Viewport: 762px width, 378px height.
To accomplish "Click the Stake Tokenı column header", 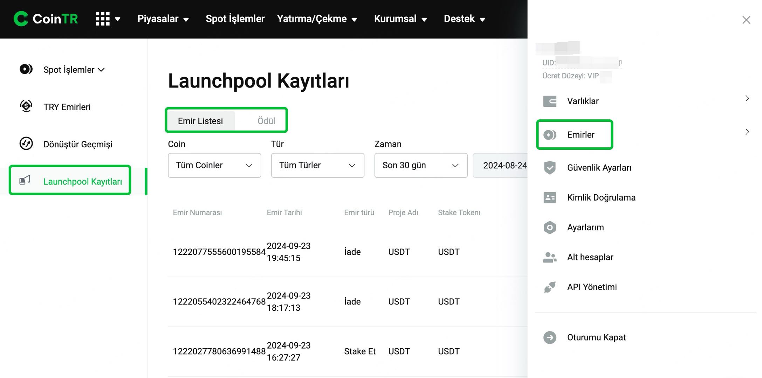I will (x=459, y=212).
